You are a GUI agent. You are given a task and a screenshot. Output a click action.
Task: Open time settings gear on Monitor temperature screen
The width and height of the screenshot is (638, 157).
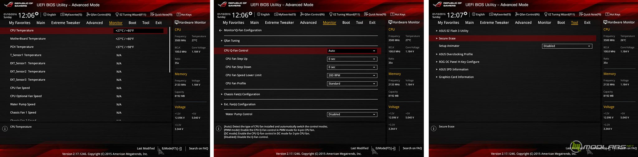37,14
